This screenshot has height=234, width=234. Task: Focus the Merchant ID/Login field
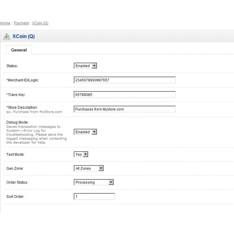(x=124, y=80)
